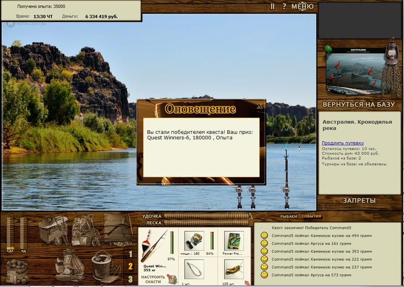Viewport: 404px width, 287px height.
Task: Click the ЕДА hunger level bar
Action: 10,233
